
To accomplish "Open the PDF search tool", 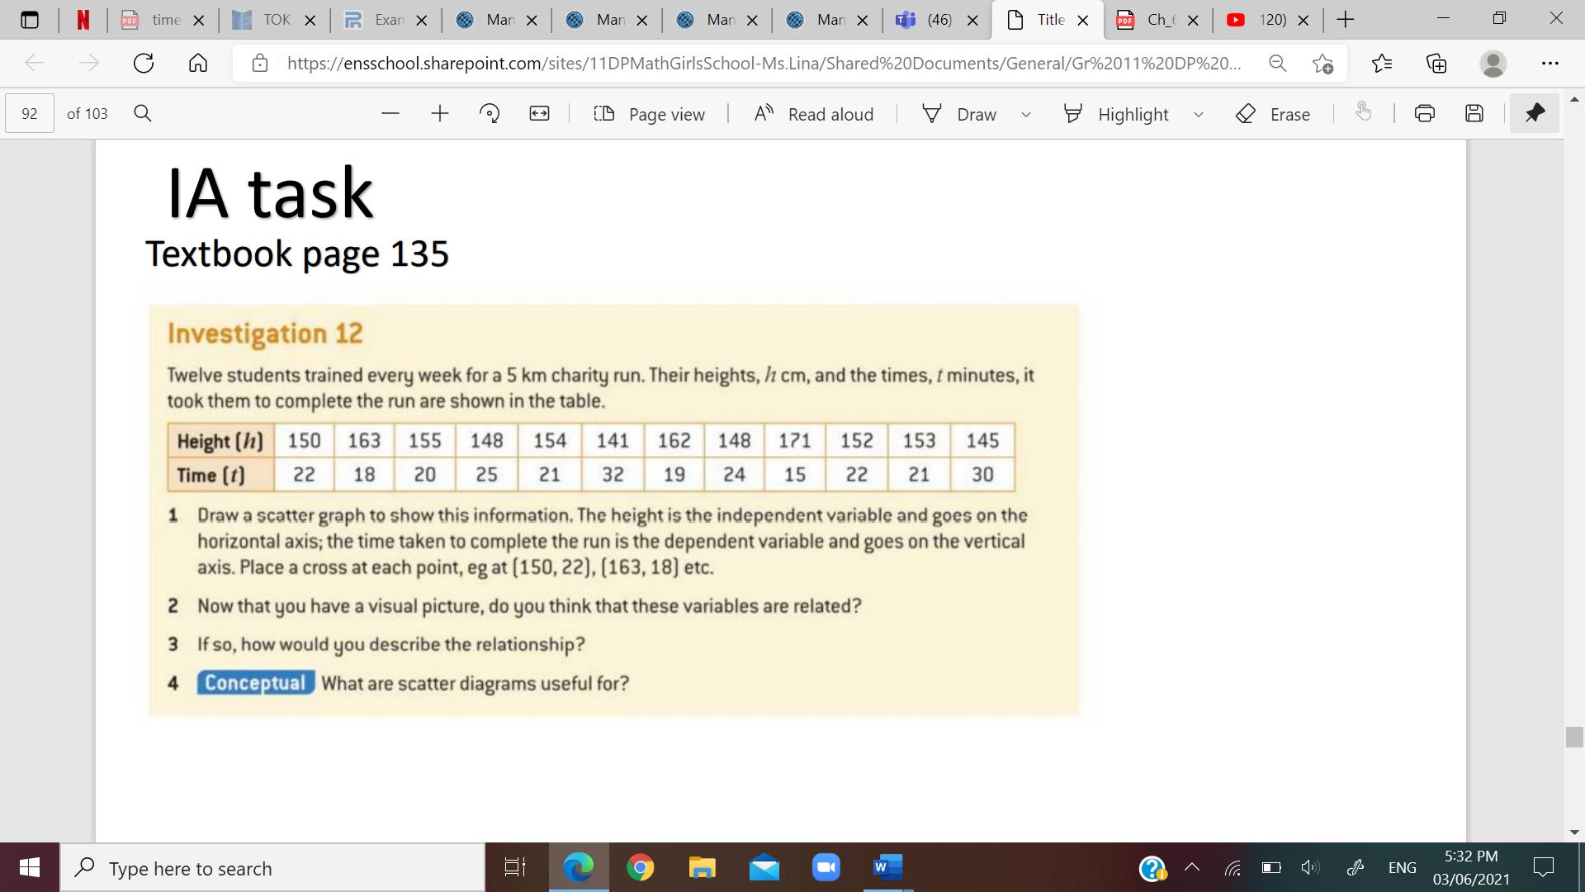I will point(143,113).
